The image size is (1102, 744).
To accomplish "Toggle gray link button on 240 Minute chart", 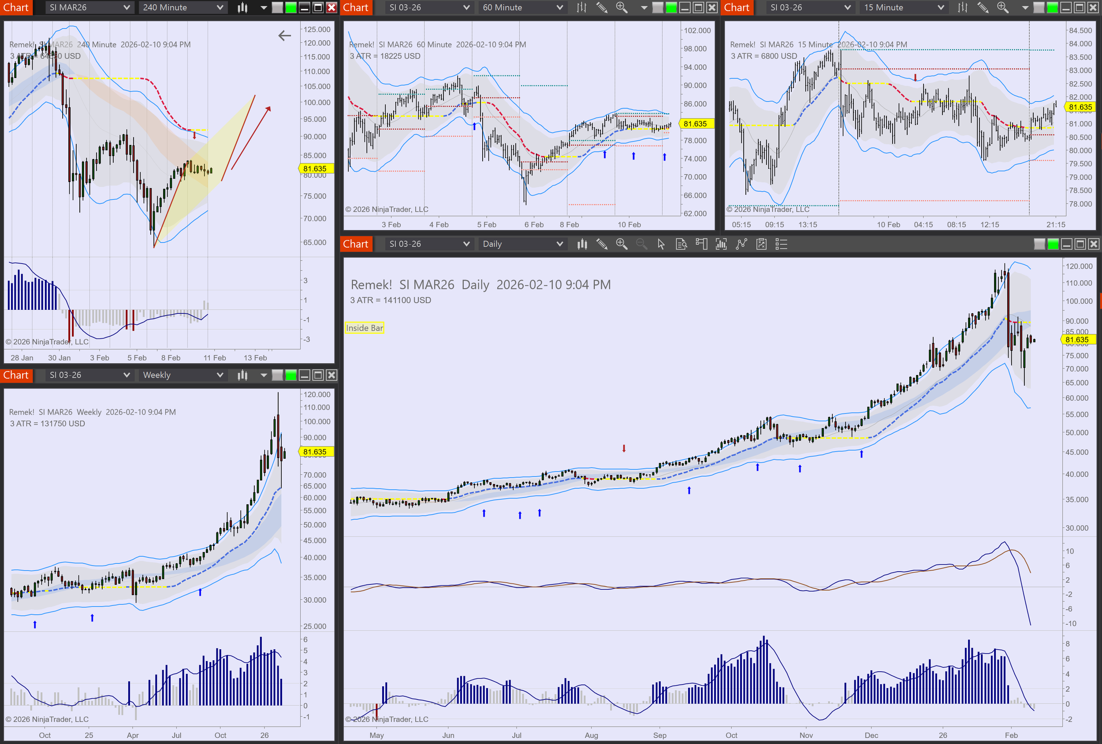I will [277, 7].
